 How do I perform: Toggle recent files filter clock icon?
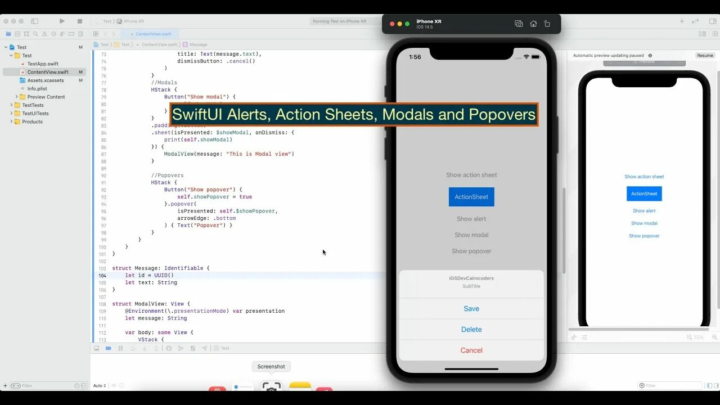pyautogui.click(x=77, y=386)
